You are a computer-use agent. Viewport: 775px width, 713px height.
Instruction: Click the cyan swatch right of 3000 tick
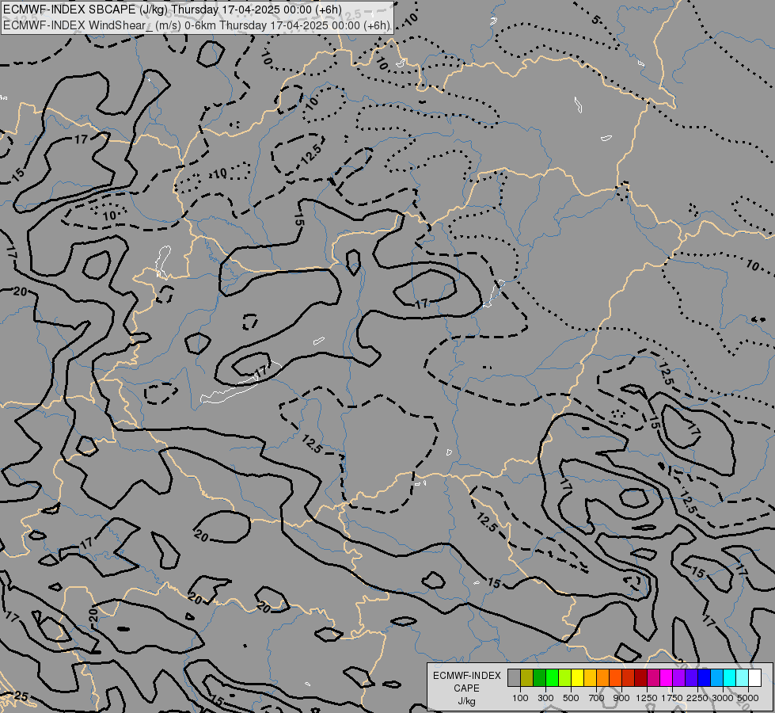pos(729,677)
